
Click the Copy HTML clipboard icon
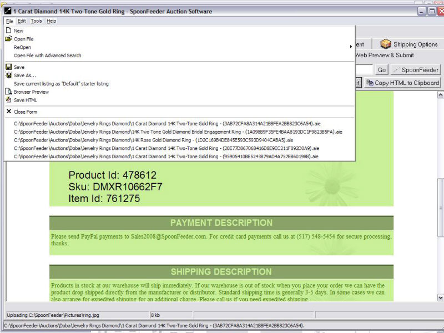point(370,83)
